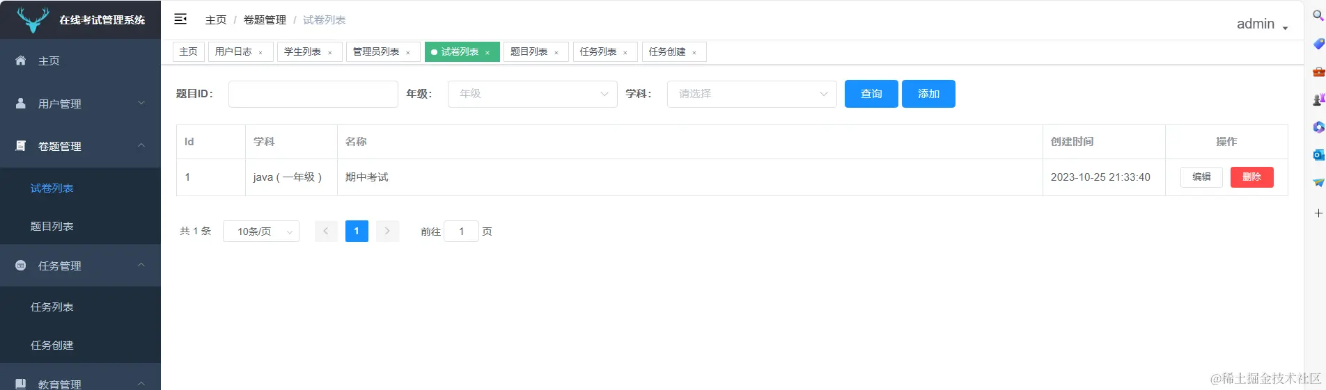1326x390 pixels.
Task: Close the 任务创建 tab
Action: tap(694, 53)
